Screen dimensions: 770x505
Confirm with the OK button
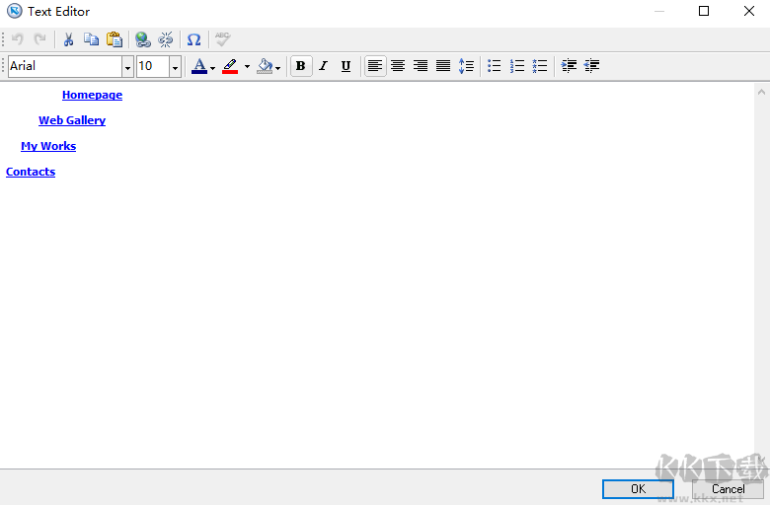point(638,489)
